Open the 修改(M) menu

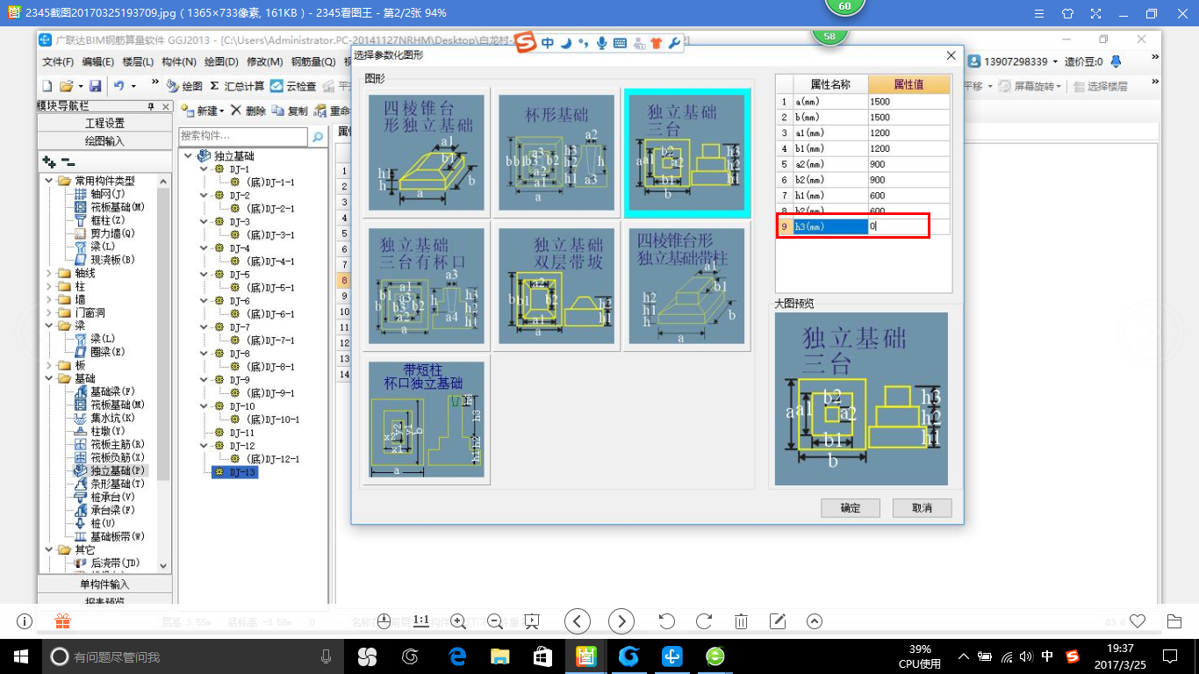(265, 61)
